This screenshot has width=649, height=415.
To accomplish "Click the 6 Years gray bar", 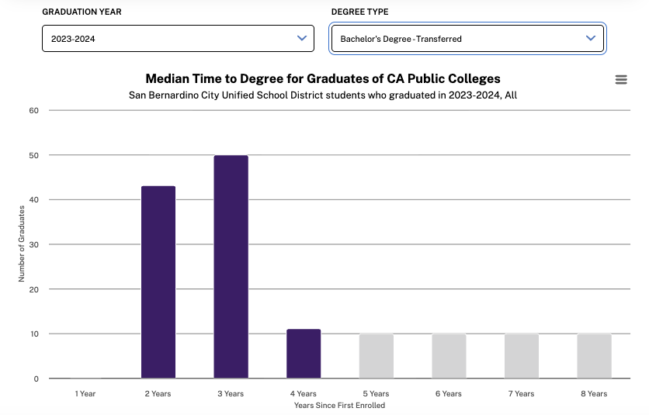I will [x=449, y=356].
